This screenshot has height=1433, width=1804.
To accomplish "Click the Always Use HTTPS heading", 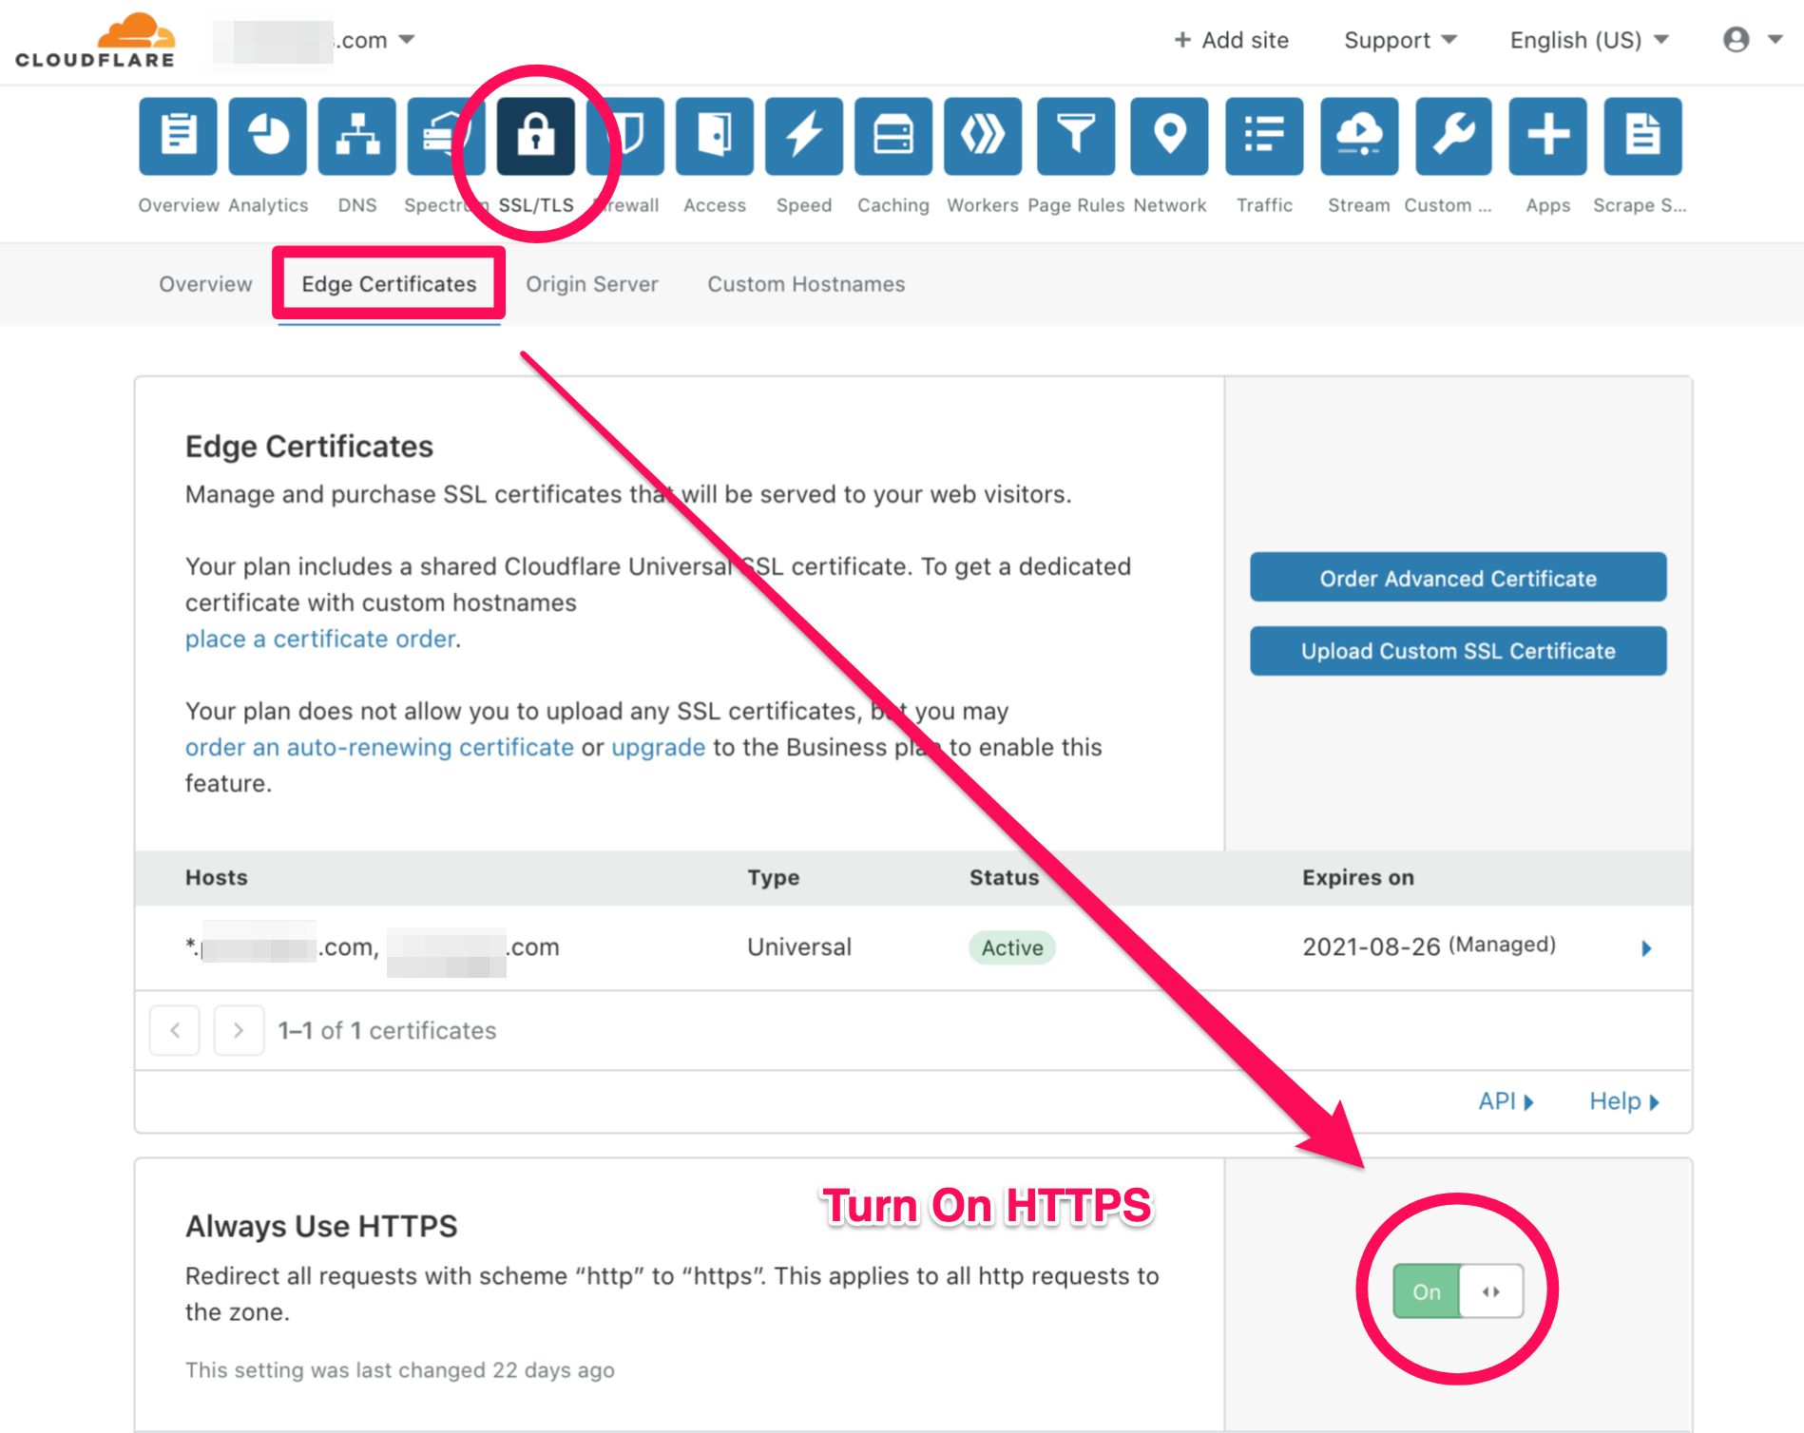I will tap(321, 1226).
